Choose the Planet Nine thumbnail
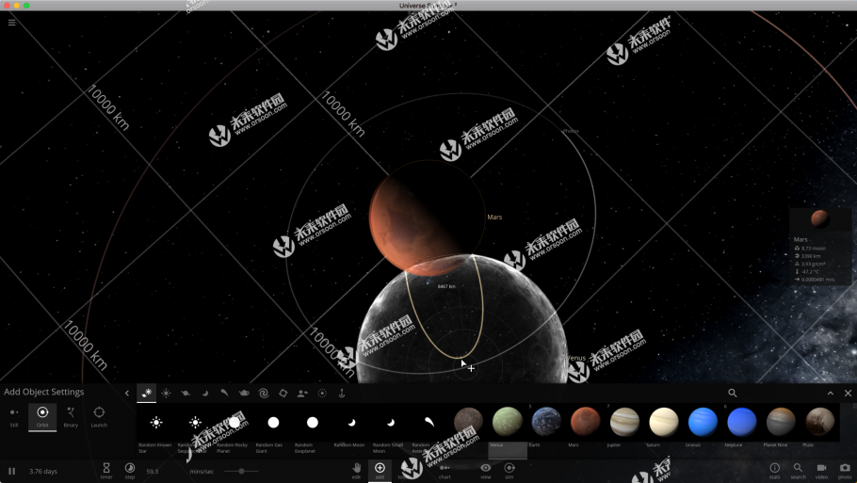 781,421
